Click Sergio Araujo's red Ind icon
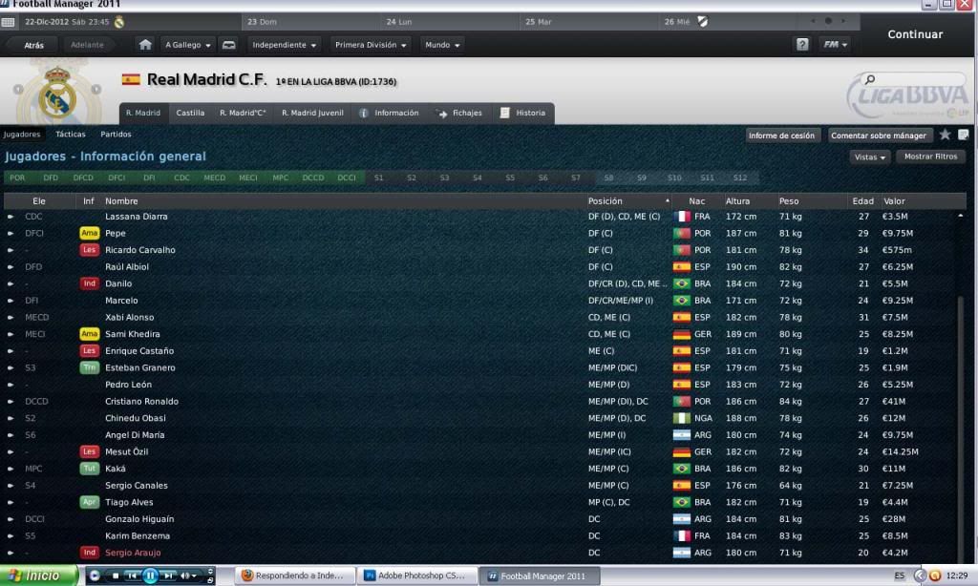The width and height of the screenshot is (978, 586). (x=89, y=553)
